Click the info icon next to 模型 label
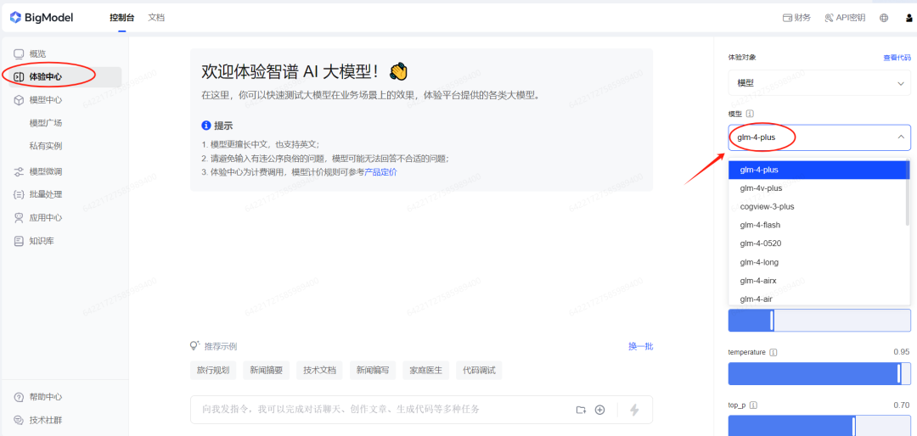 (x=751, y=114)
